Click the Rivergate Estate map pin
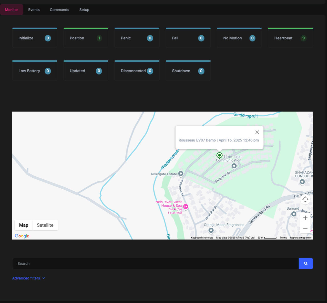Screen dimensions: 327x303 point(181,174)
